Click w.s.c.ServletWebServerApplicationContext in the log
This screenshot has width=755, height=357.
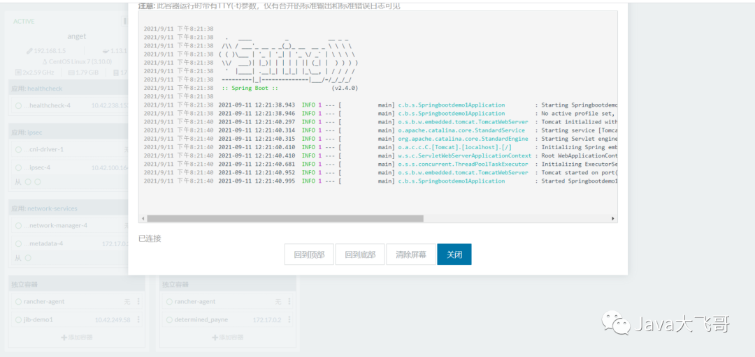(x=465, y=155)
